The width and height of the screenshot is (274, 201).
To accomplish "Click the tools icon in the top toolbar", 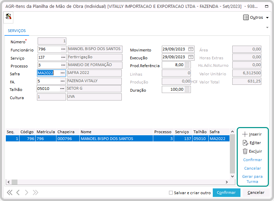I will [9, 17].
